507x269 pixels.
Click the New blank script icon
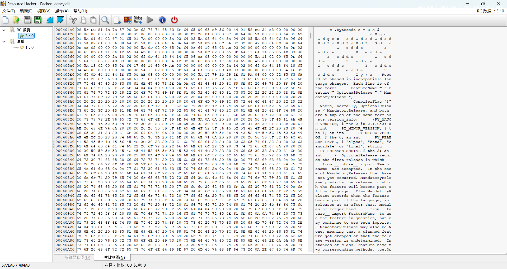coord(6,20)
